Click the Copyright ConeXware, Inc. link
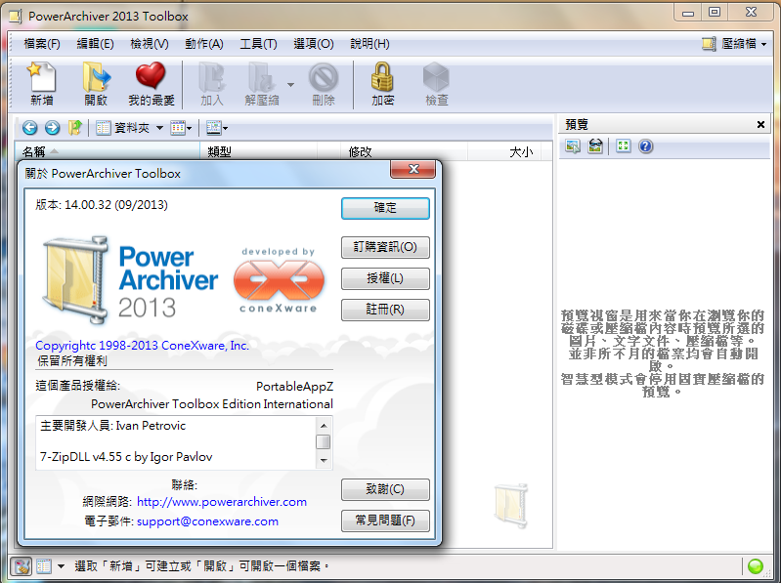Screen dimensions: 781x583 [142, 346]
